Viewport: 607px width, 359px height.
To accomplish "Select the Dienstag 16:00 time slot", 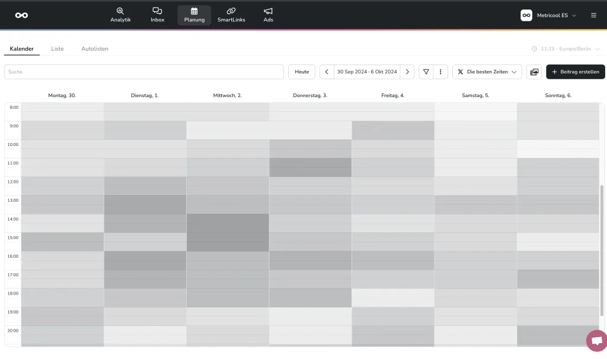I will [145, 260].
